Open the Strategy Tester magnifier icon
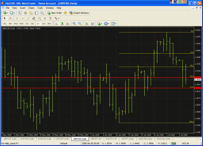Viewport: 203px width, 146px height. 42,13
